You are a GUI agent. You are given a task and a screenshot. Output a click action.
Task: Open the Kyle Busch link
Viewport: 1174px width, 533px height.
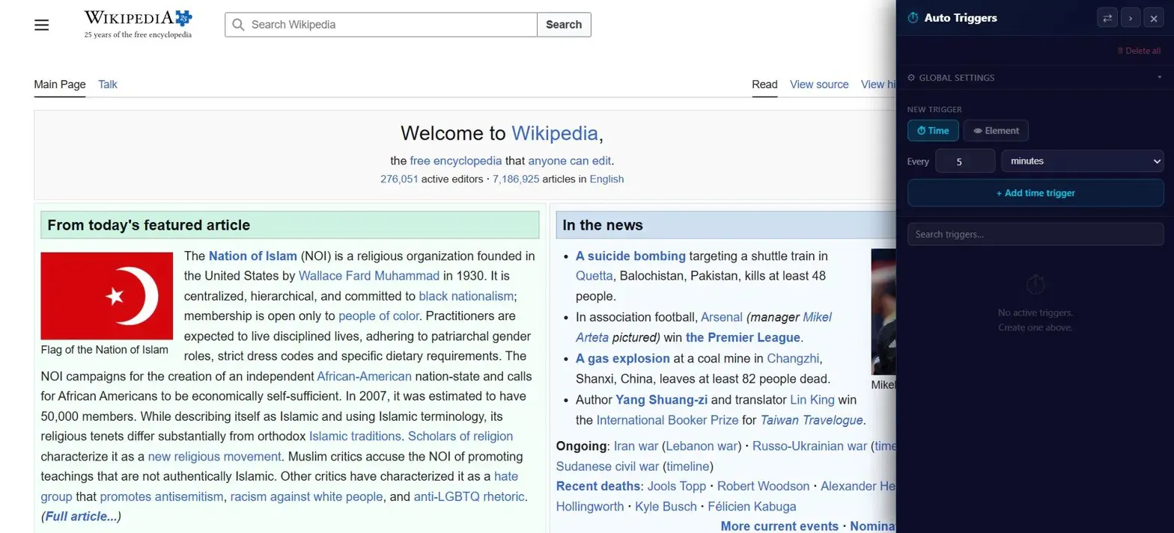pyautogui.click(x=666, y=507)
